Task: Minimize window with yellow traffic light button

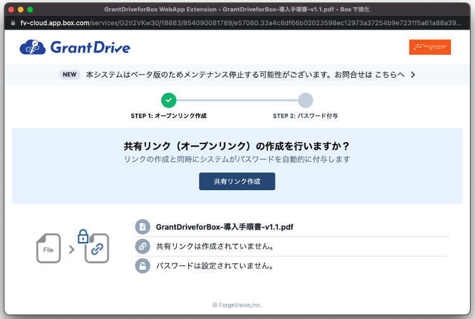Action: [21, 9]
